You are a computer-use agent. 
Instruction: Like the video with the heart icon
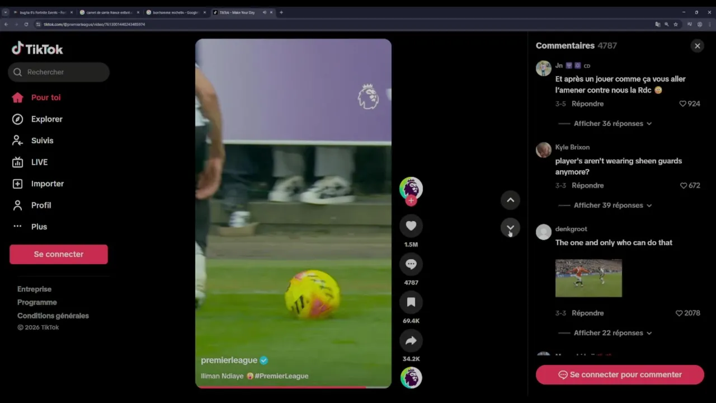[x=411, y=226]
